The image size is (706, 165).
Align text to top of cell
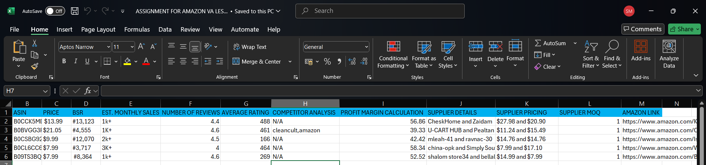coord(171,46)
